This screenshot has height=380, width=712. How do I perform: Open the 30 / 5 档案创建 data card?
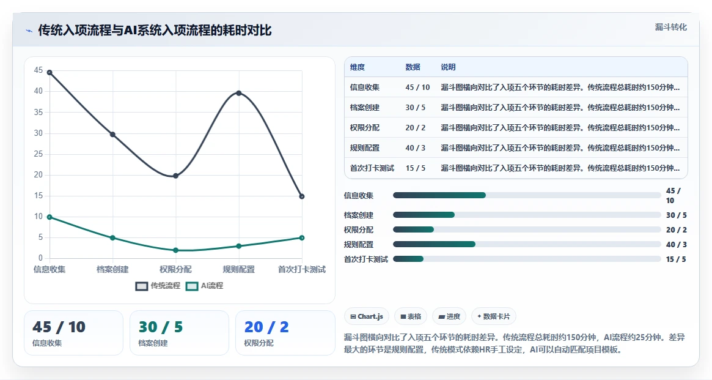pyautogui.click(x=179, y=333)
